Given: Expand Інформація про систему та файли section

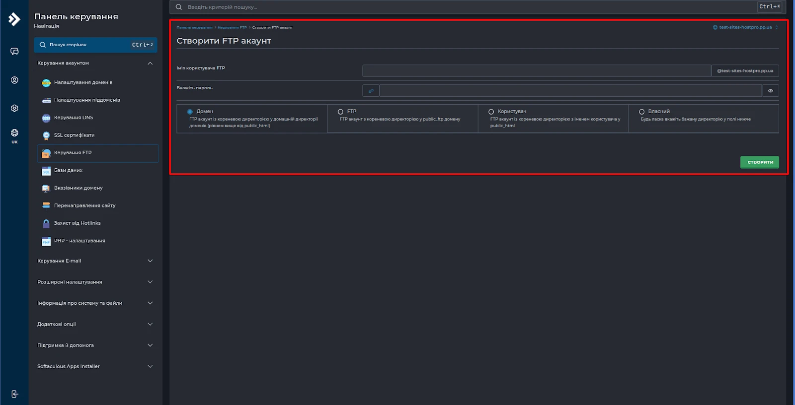Looking at the screenshot, I should pos(150,303).
